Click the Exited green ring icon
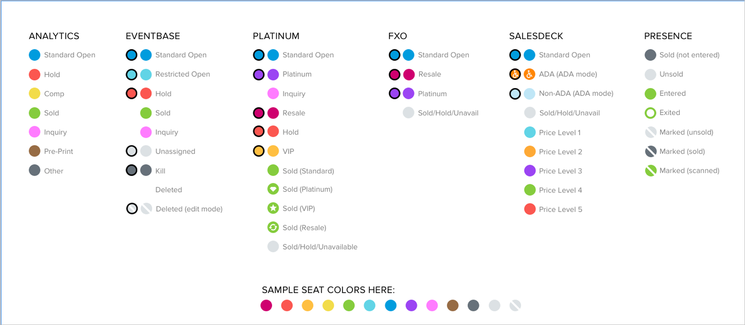The width and height of the screenshot is (745, 325). point(650,113)
